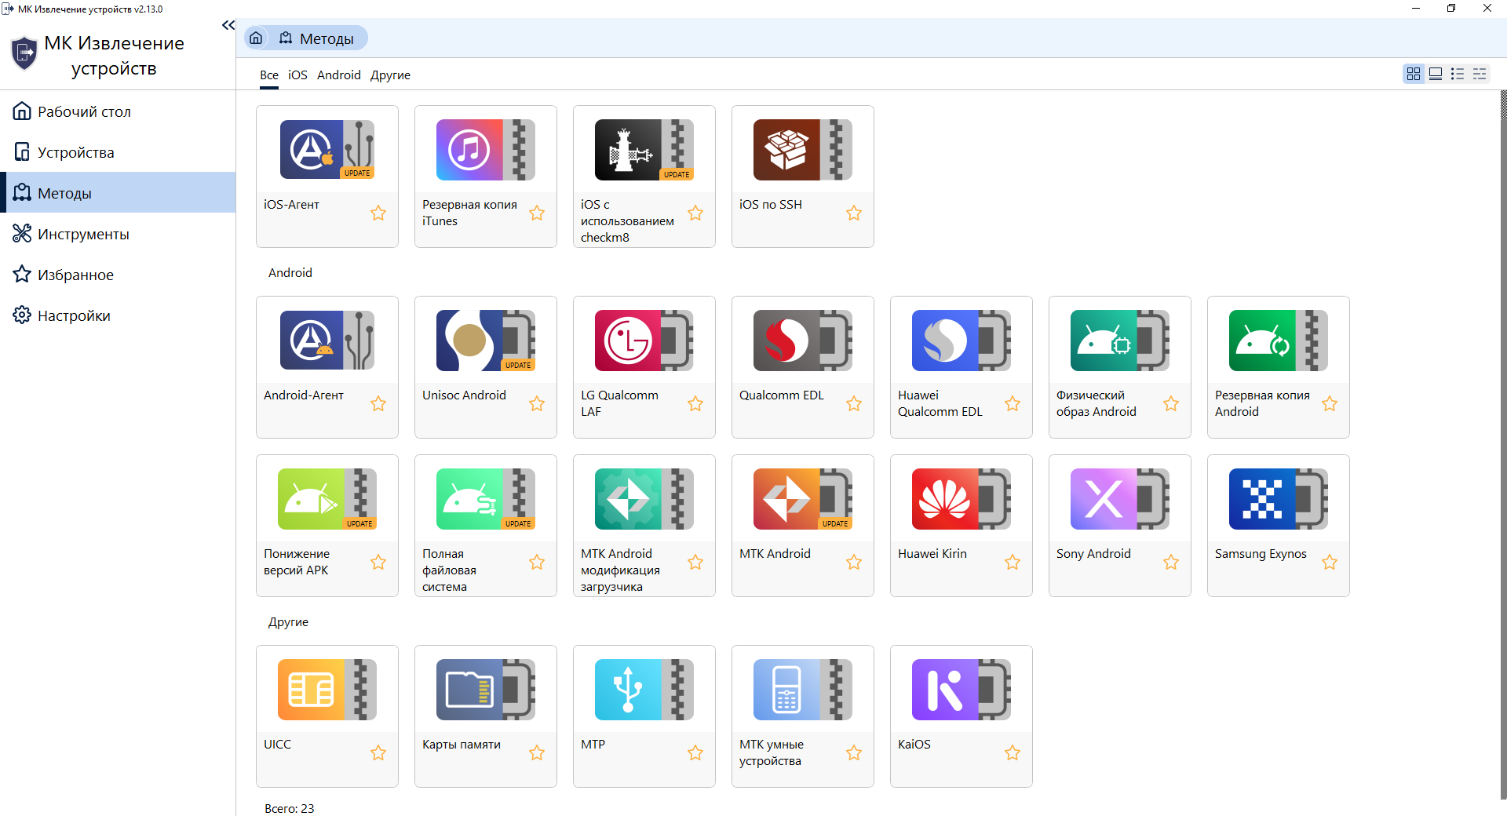Toggle favorite star on Huawei Kirin
The height and width of the screenshot is (816, 1507).
pyautogui.click(x=1013, y=562)
